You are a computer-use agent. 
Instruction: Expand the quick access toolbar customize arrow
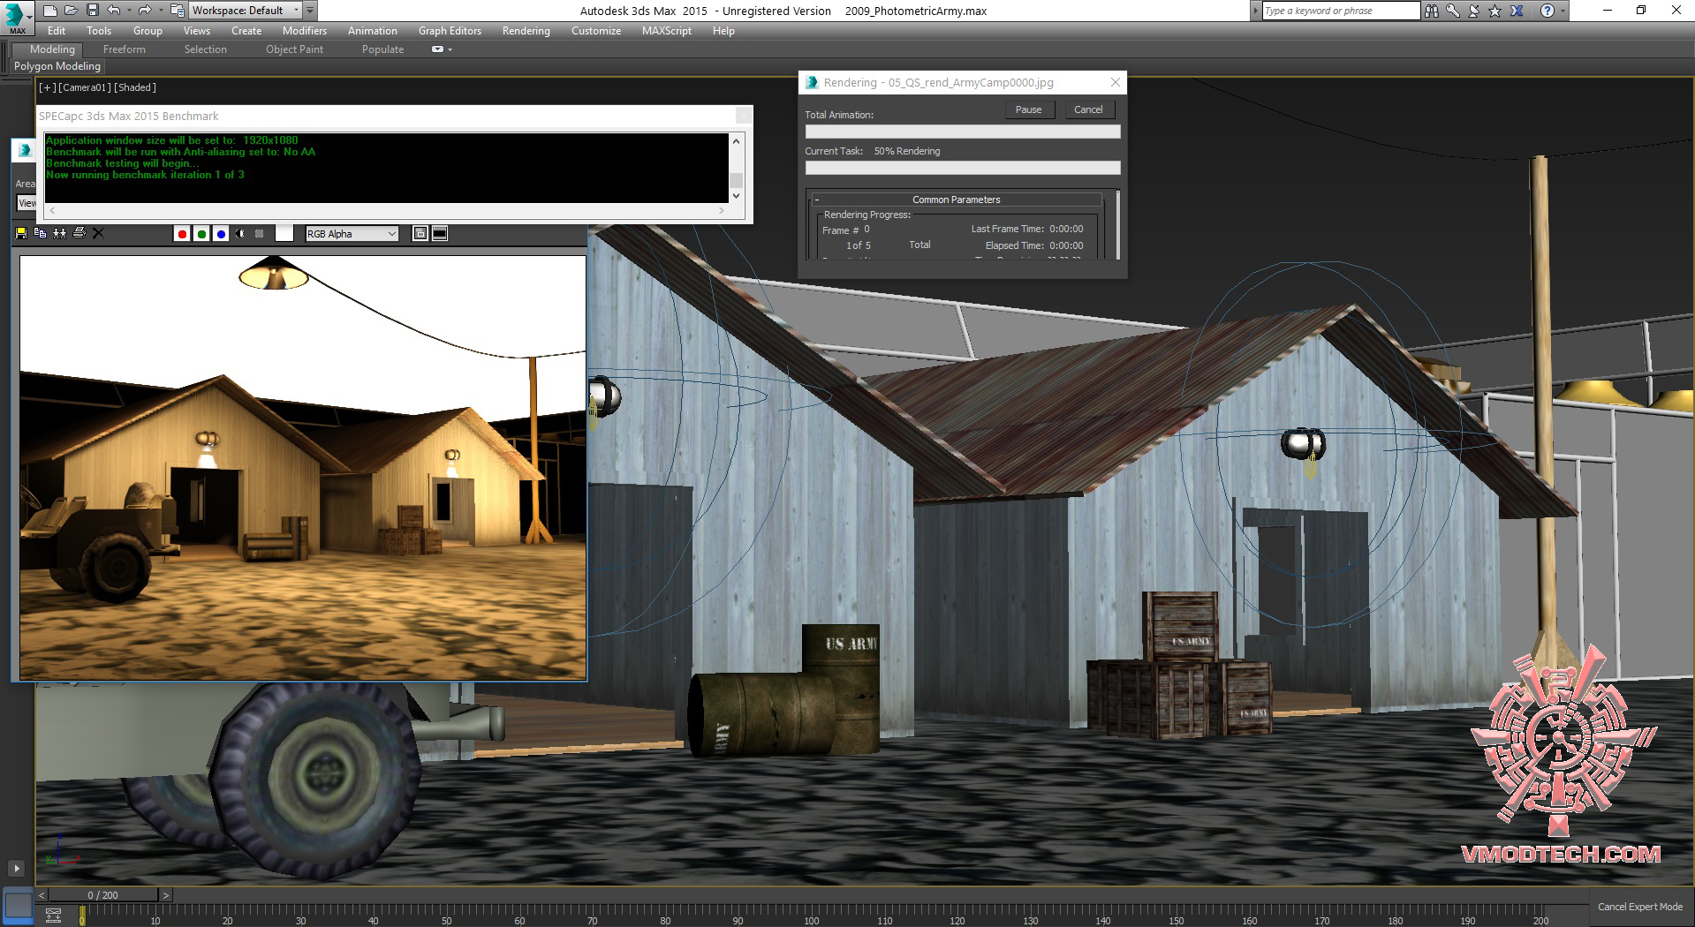310,11
